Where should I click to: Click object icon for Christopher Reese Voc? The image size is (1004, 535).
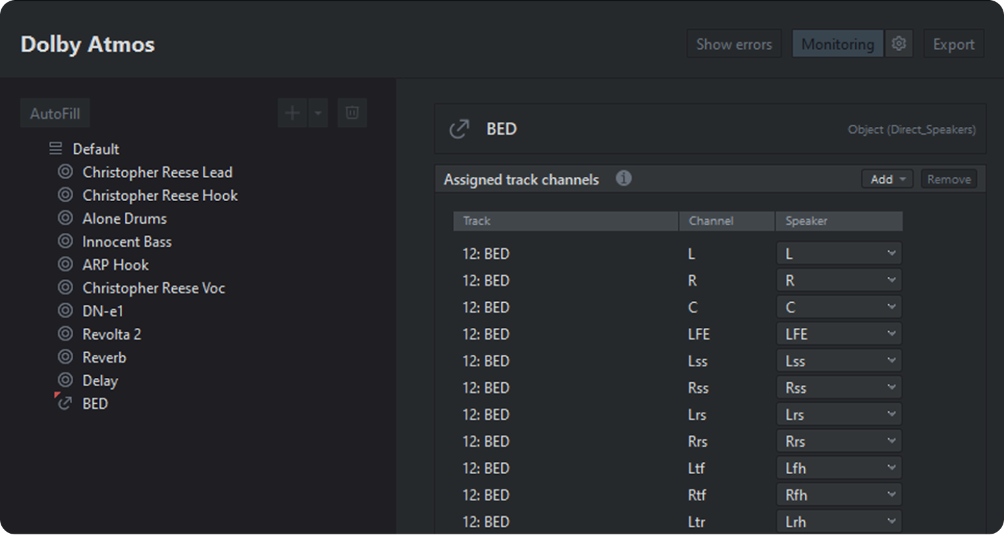click(65, 287)
